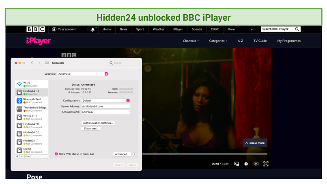Open picture-in-picture mini player
Screen dimensions: 327x184
pyautogui.click(x=237, y=164)
